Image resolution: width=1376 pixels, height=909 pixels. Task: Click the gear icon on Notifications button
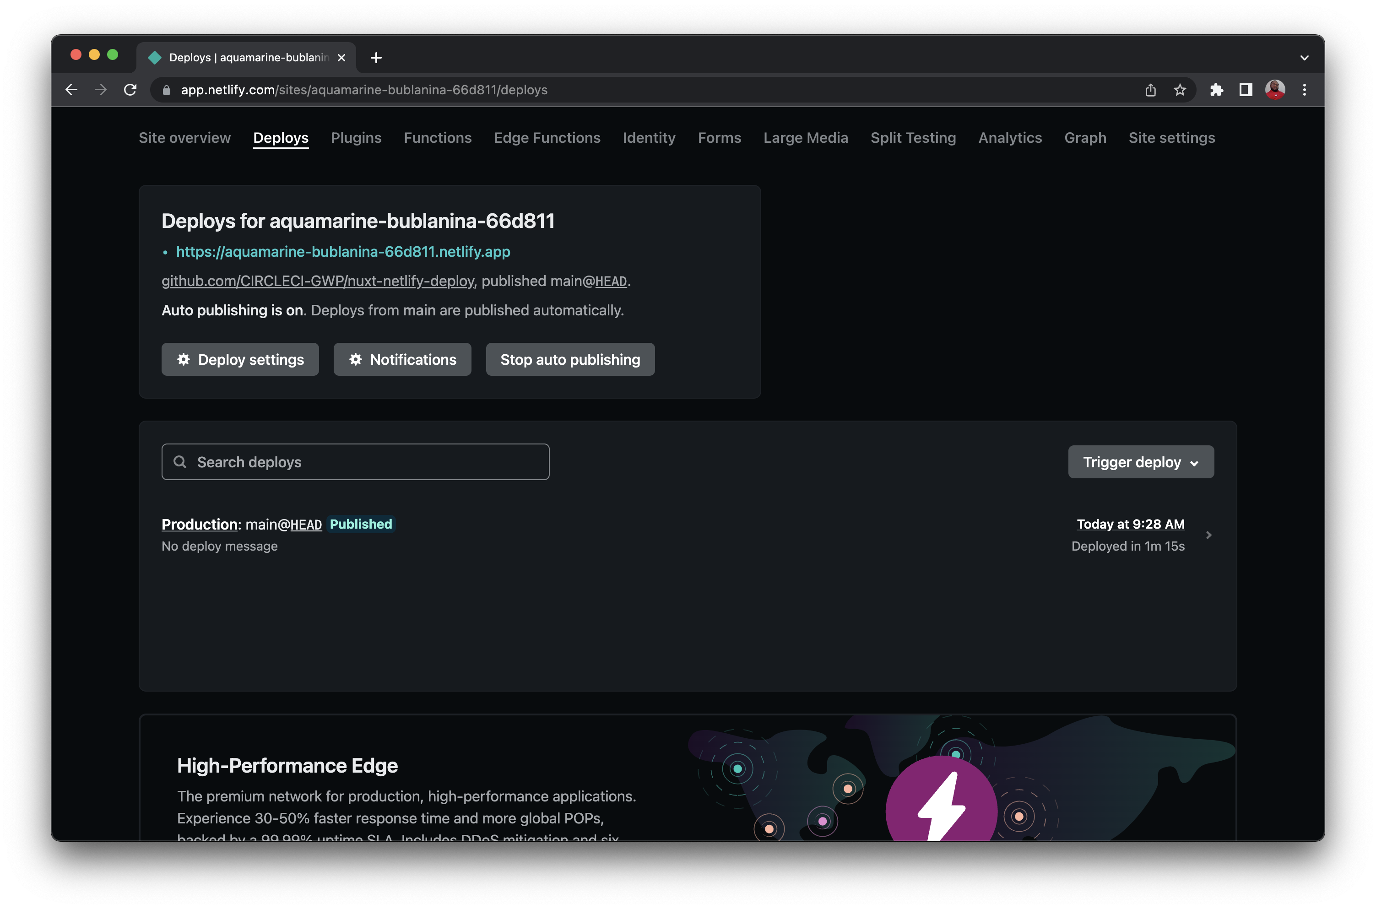(356, 359)
